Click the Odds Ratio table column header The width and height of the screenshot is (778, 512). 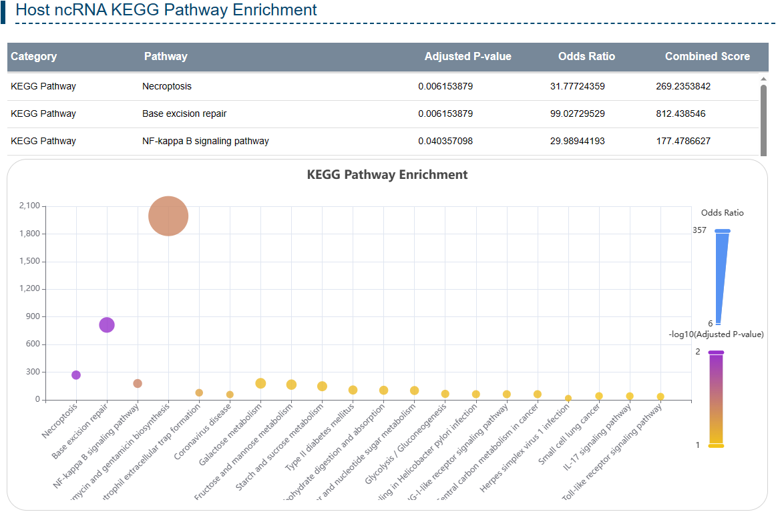tap(586, 57)
